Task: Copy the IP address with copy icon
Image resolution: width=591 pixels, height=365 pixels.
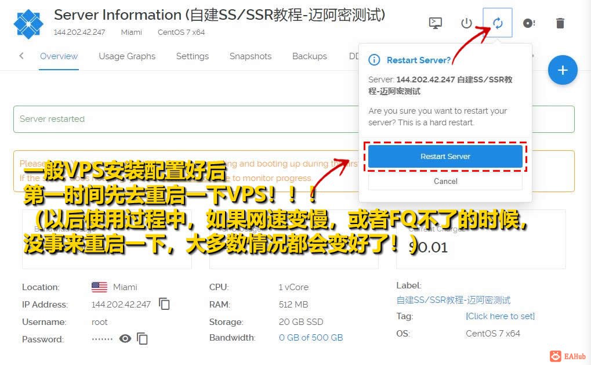Action: click(164, 304)
